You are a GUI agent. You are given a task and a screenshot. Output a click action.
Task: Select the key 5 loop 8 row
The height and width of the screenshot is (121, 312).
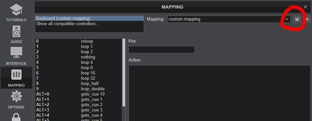[x=79, y=67]
